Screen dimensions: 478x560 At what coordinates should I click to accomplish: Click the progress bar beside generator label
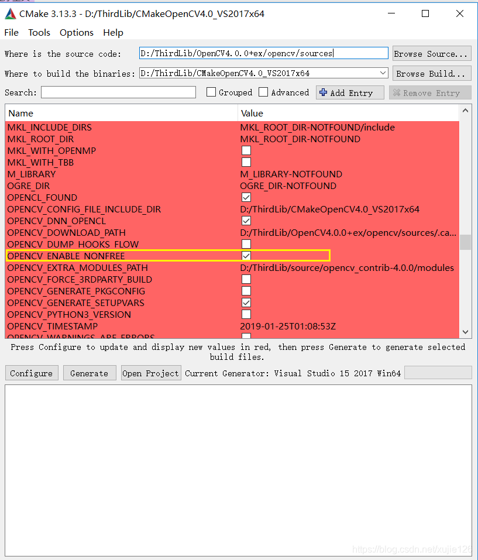click(x=438, y=373)
